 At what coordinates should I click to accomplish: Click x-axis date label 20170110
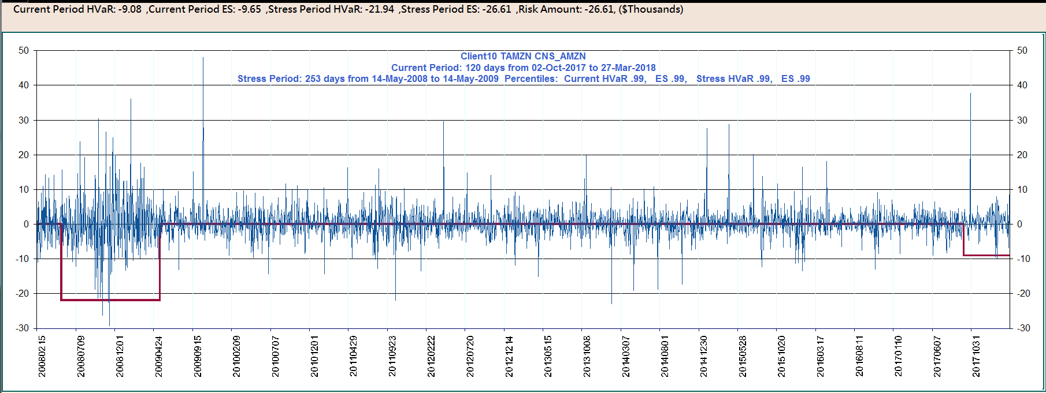899,357
